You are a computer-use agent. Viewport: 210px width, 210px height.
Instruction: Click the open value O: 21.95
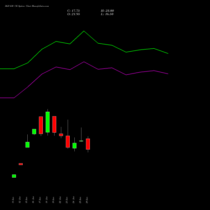[x=73, y=14]
